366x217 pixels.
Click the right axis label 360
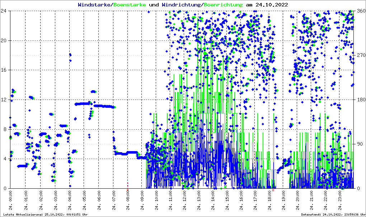[x=361, y=11]
